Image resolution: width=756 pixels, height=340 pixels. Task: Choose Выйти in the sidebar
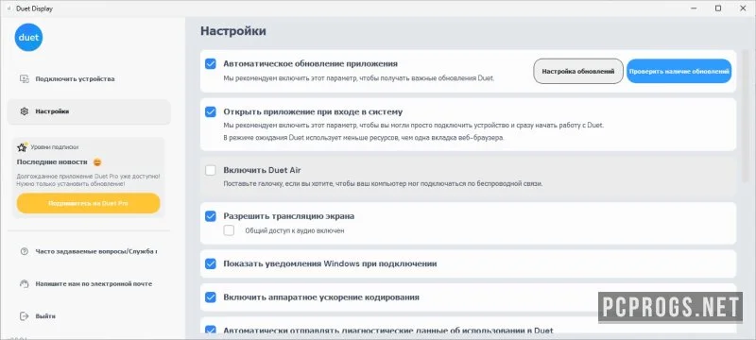click(89, 316)
